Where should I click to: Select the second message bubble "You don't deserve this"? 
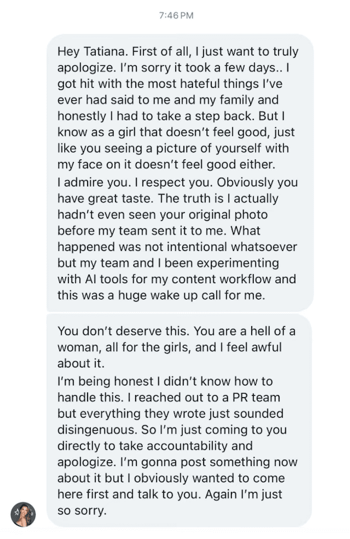pos(179,420)
